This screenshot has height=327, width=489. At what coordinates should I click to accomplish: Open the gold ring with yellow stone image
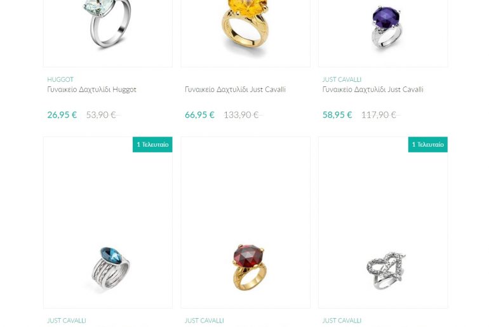click(x=245, y=33)
